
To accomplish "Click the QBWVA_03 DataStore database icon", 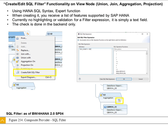I will point(105,107).
